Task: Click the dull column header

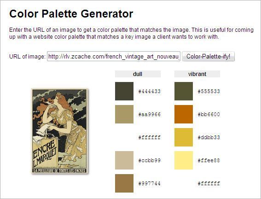Action: point(138,74)
